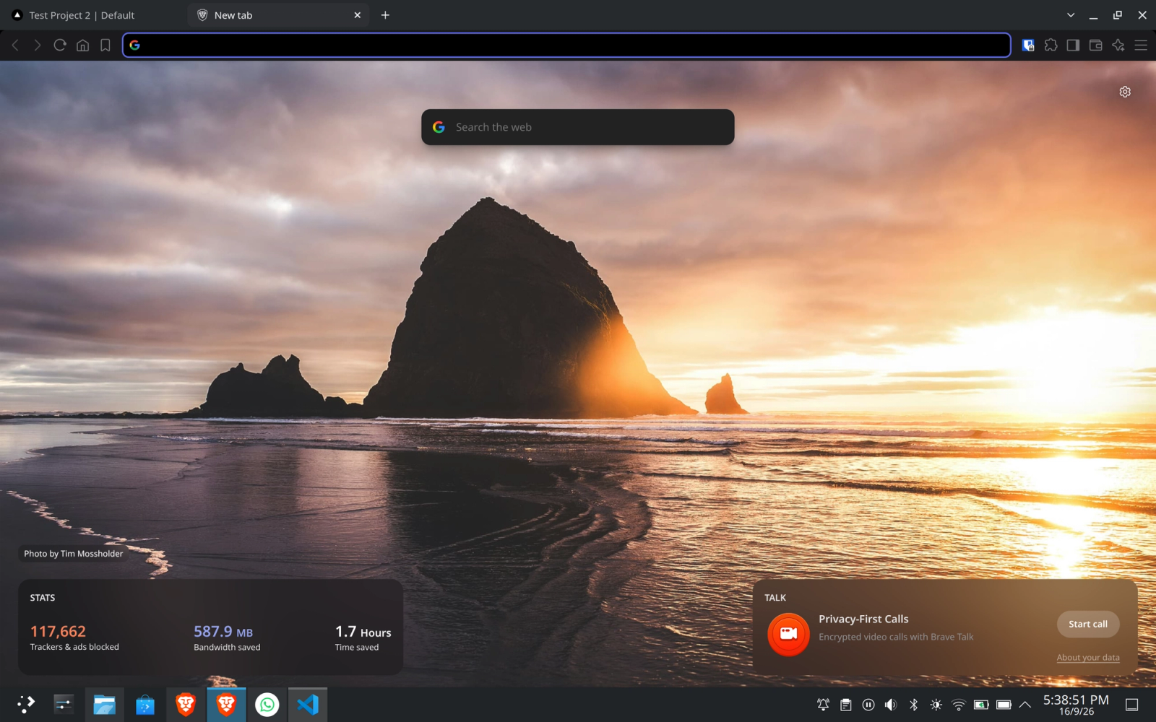Click the red Brave Talk camera icon

tap(788, 634)
